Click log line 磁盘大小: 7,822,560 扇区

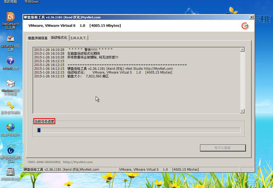click(71, 76)
